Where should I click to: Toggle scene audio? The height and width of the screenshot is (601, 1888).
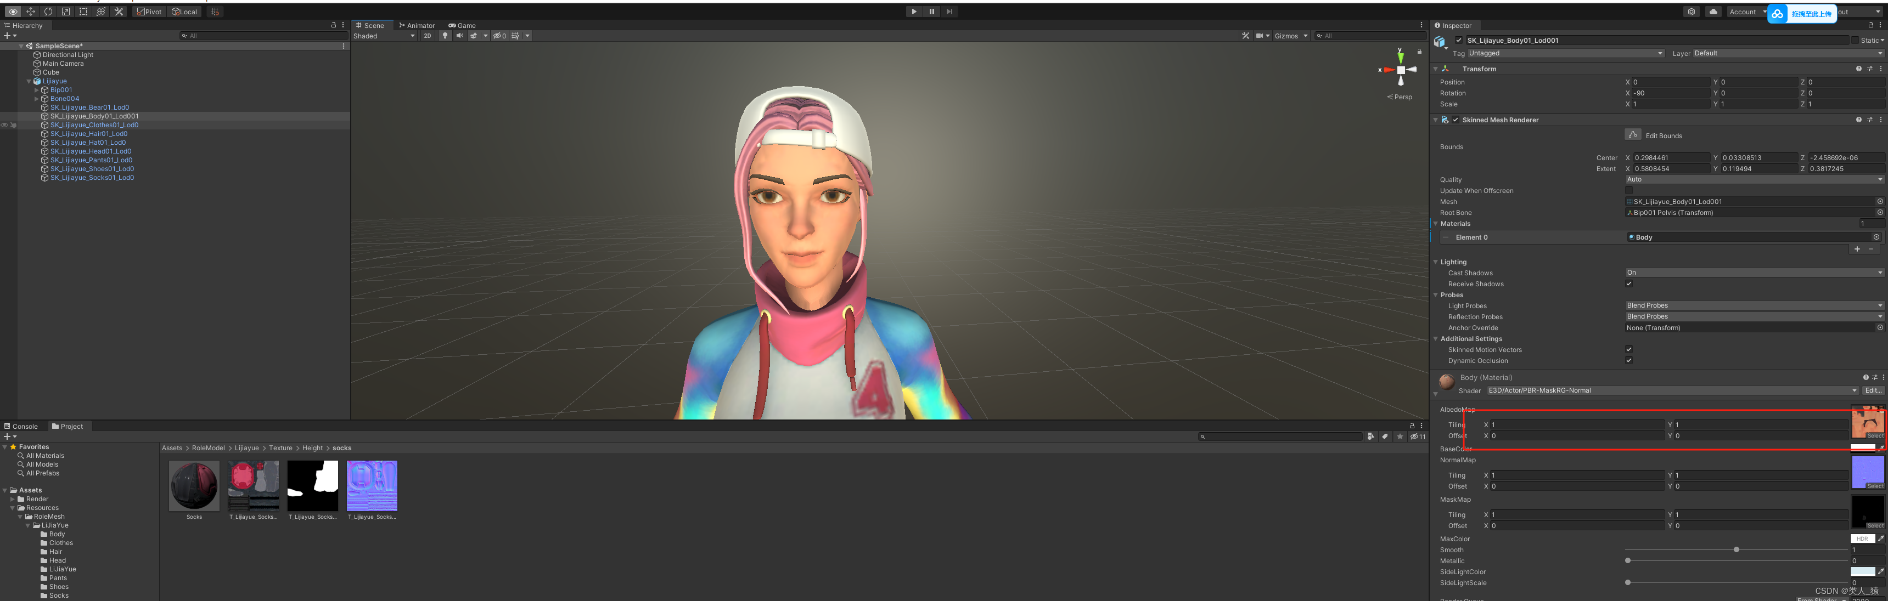(x=459, y=36)
